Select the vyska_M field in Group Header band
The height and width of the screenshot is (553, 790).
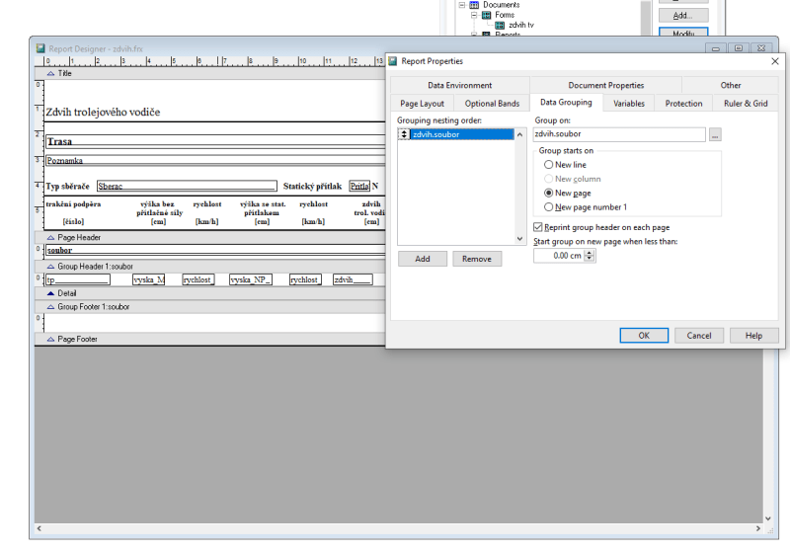click(149, 280)
